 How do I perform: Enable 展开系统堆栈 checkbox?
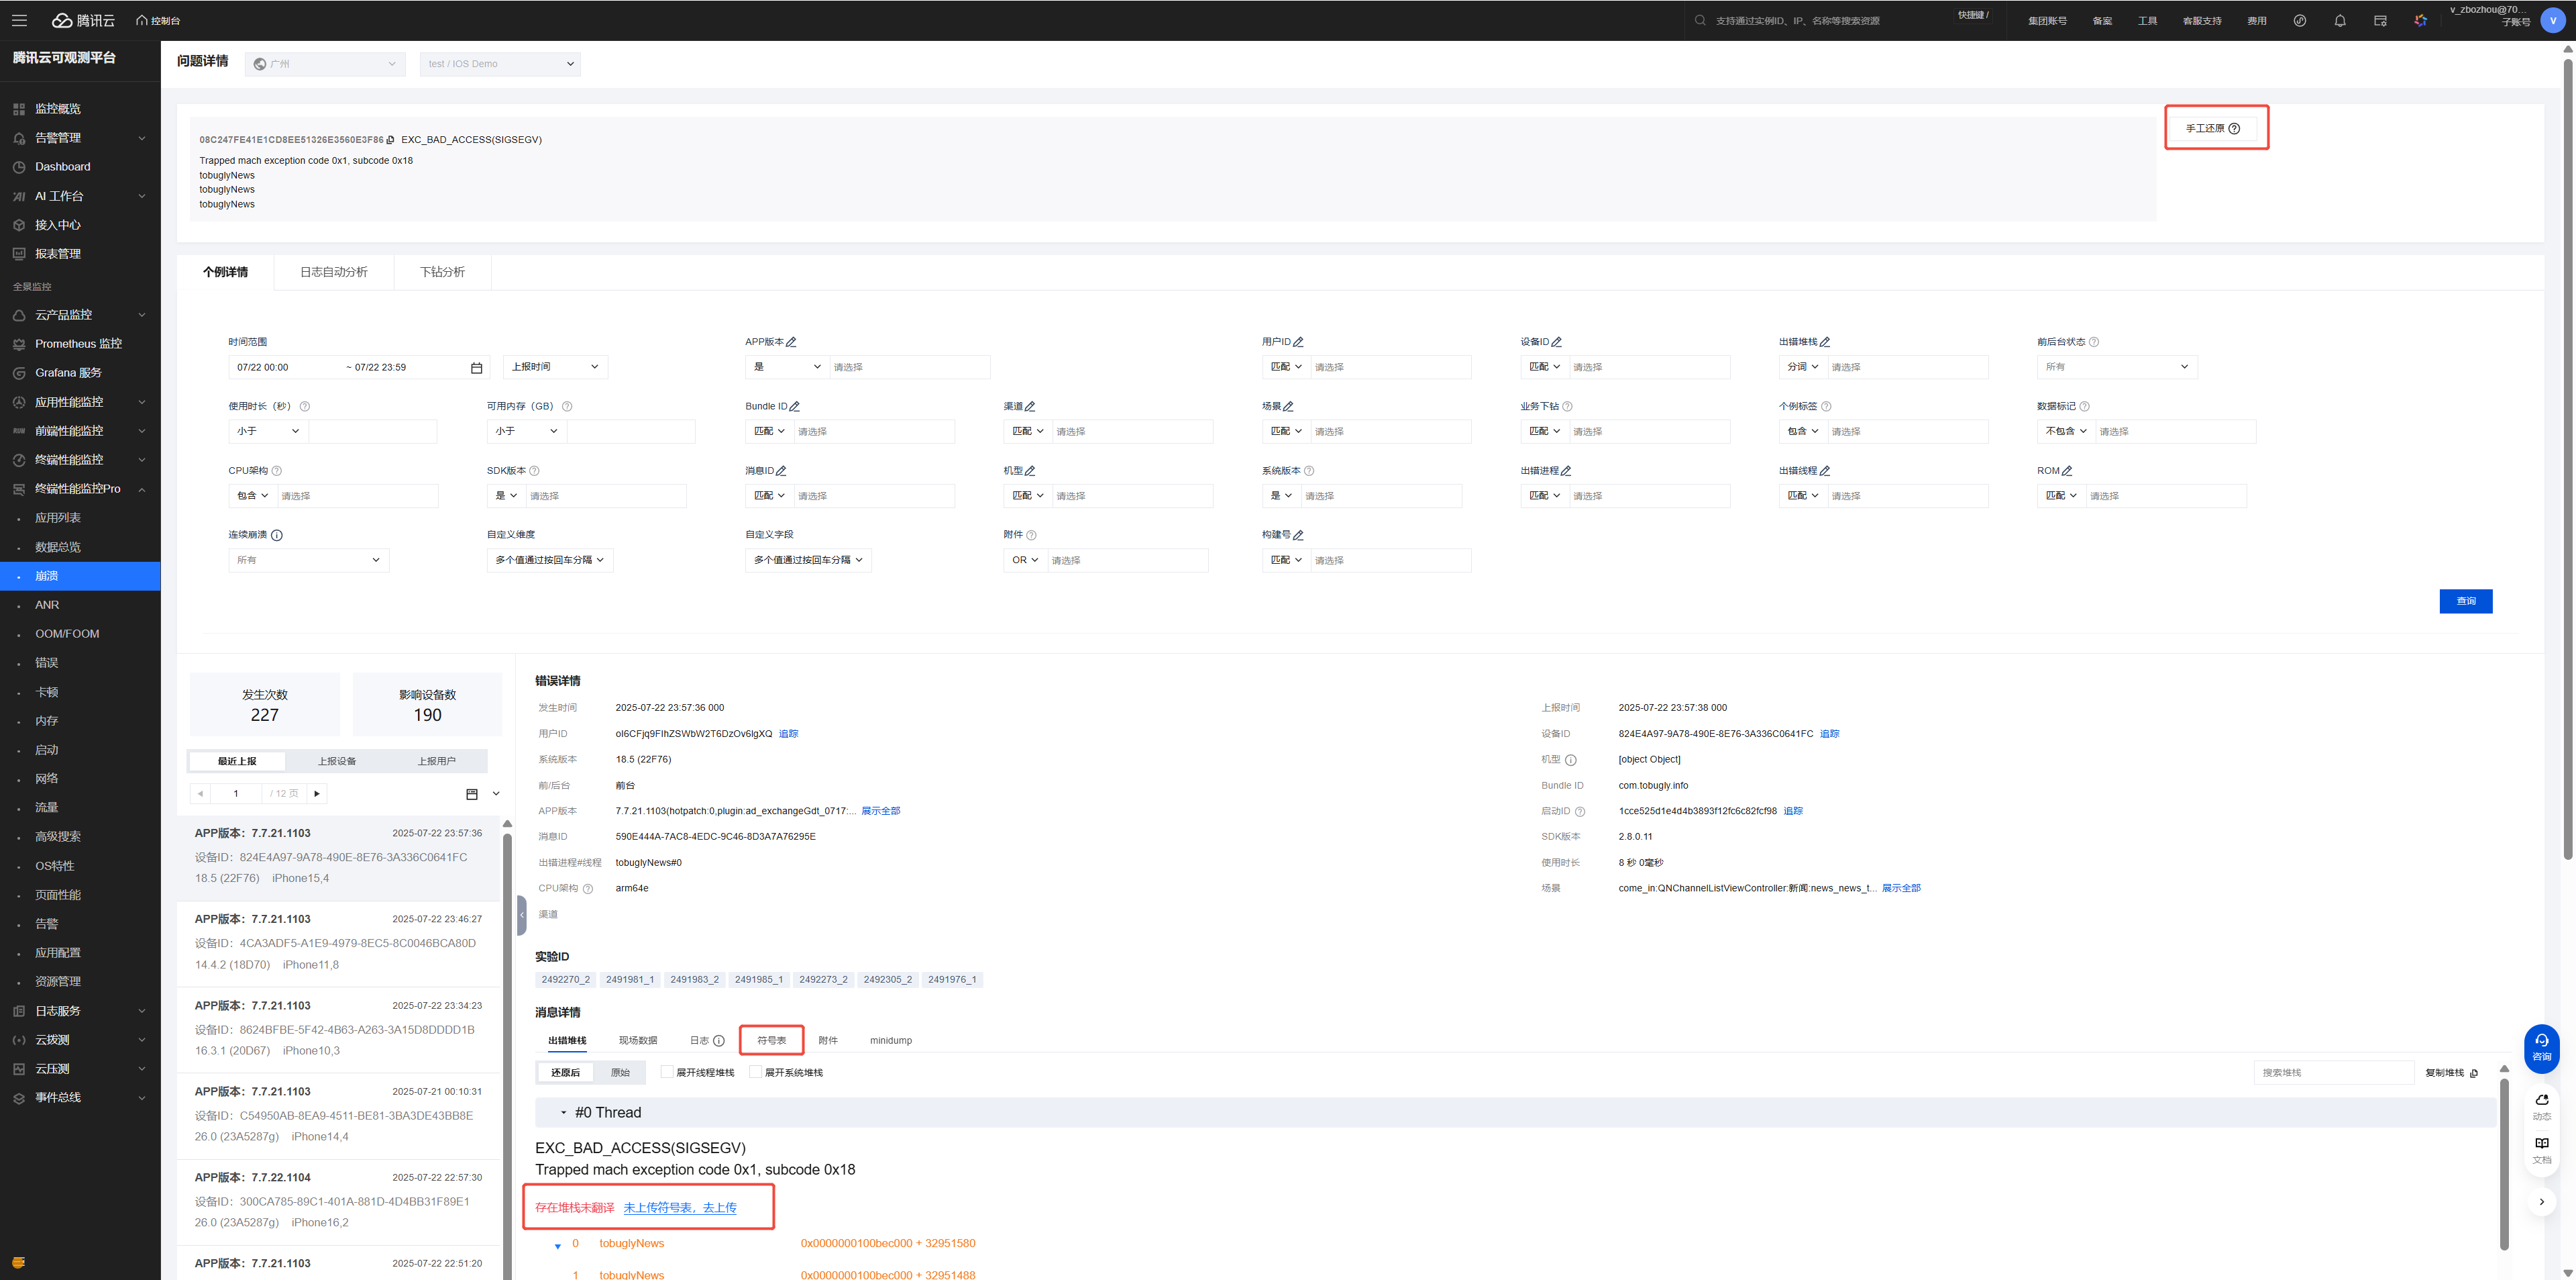(x=755, y=1072)
